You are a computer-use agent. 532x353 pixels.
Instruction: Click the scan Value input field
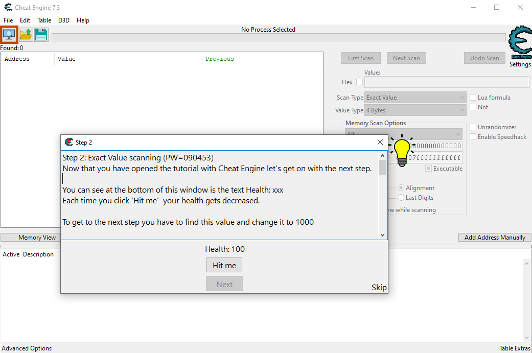point(447,82)
